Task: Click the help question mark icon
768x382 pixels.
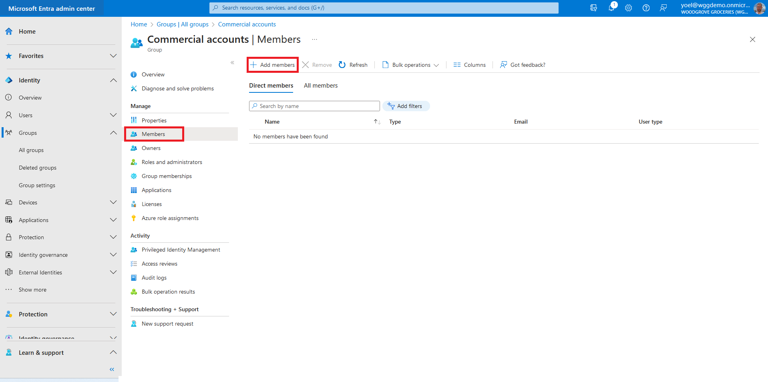Action: click(646, 8)
